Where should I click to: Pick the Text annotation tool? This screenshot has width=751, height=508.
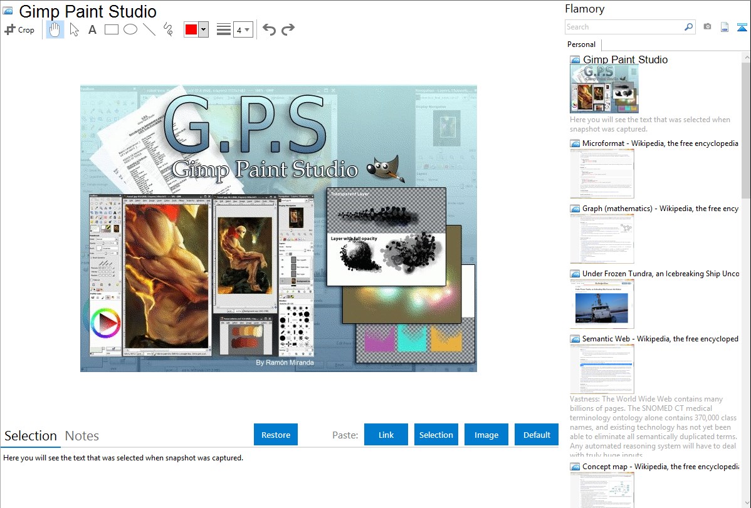92,29
